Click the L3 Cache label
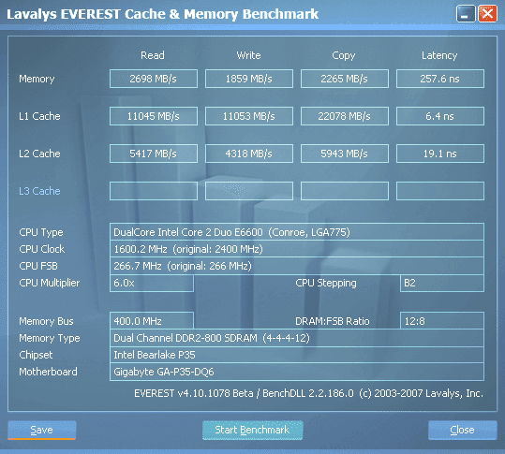 tap(39, 191)
